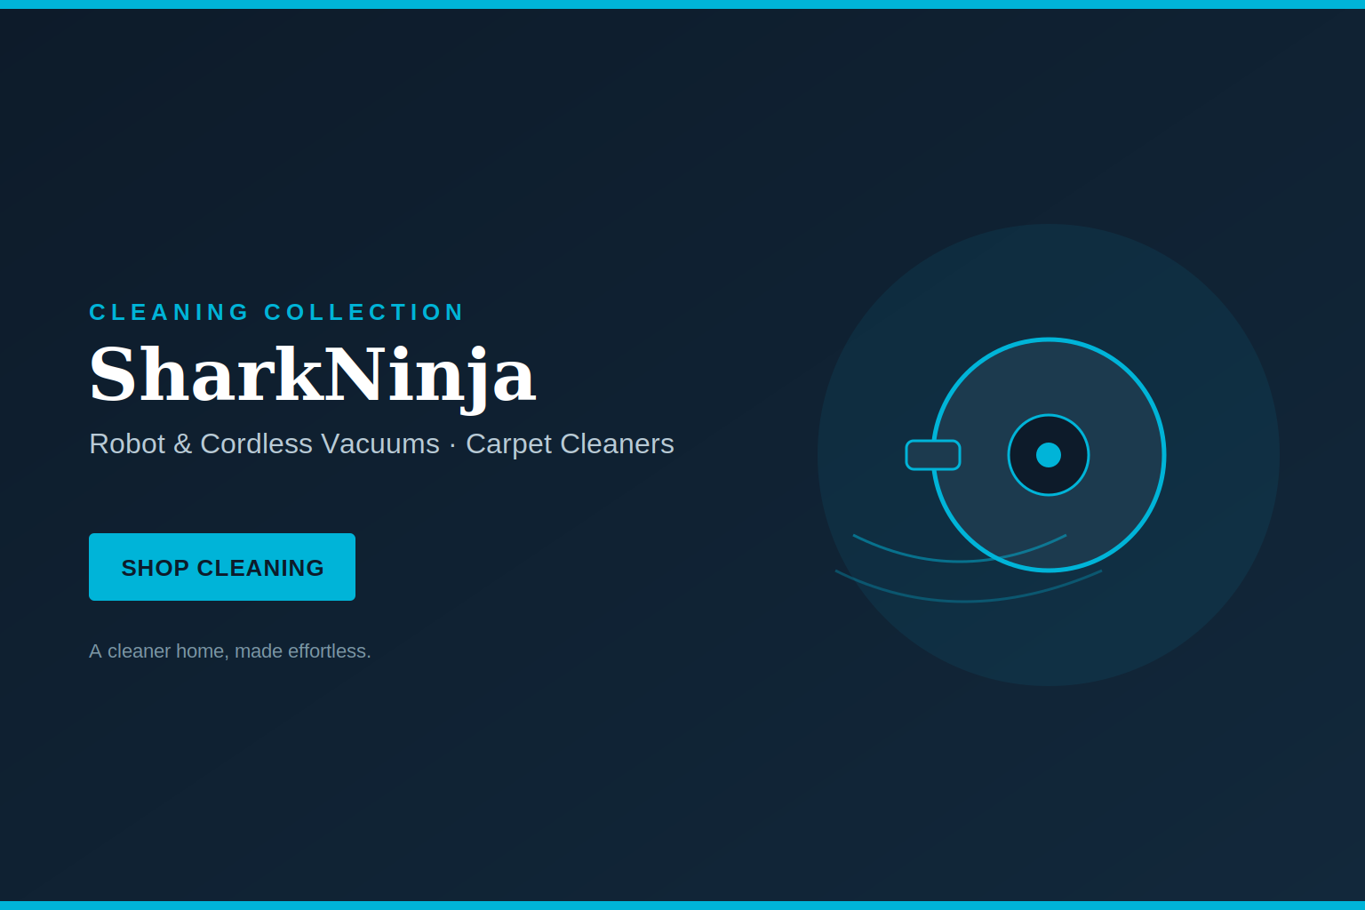Click the word CLEANING in the eyebrow label
Image resolution: width=1365 pixels, height=910 pixels.
[169, 312]
